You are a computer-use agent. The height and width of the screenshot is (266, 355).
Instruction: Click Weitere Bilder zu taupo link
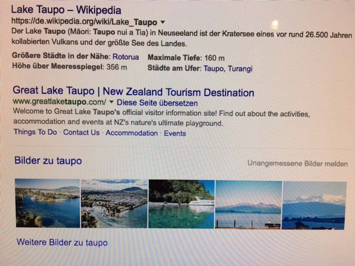click(62, 243)
